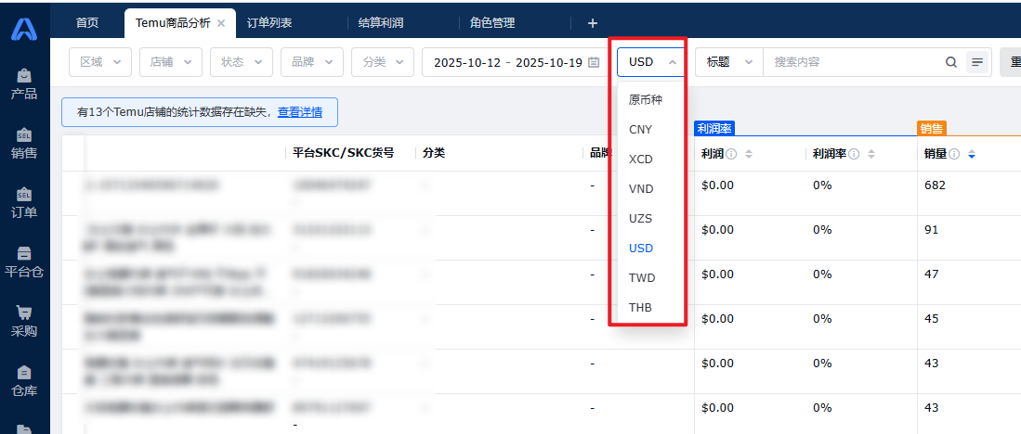Sort by 利润率 column arrows
This screenshot has height=434, width=1021.
tap(871, 154)
